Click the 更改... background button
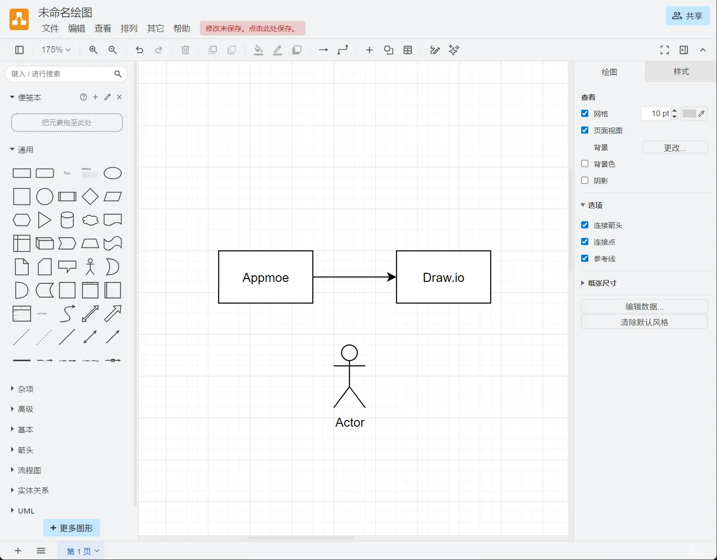717x560 pixels. [675, 148]
